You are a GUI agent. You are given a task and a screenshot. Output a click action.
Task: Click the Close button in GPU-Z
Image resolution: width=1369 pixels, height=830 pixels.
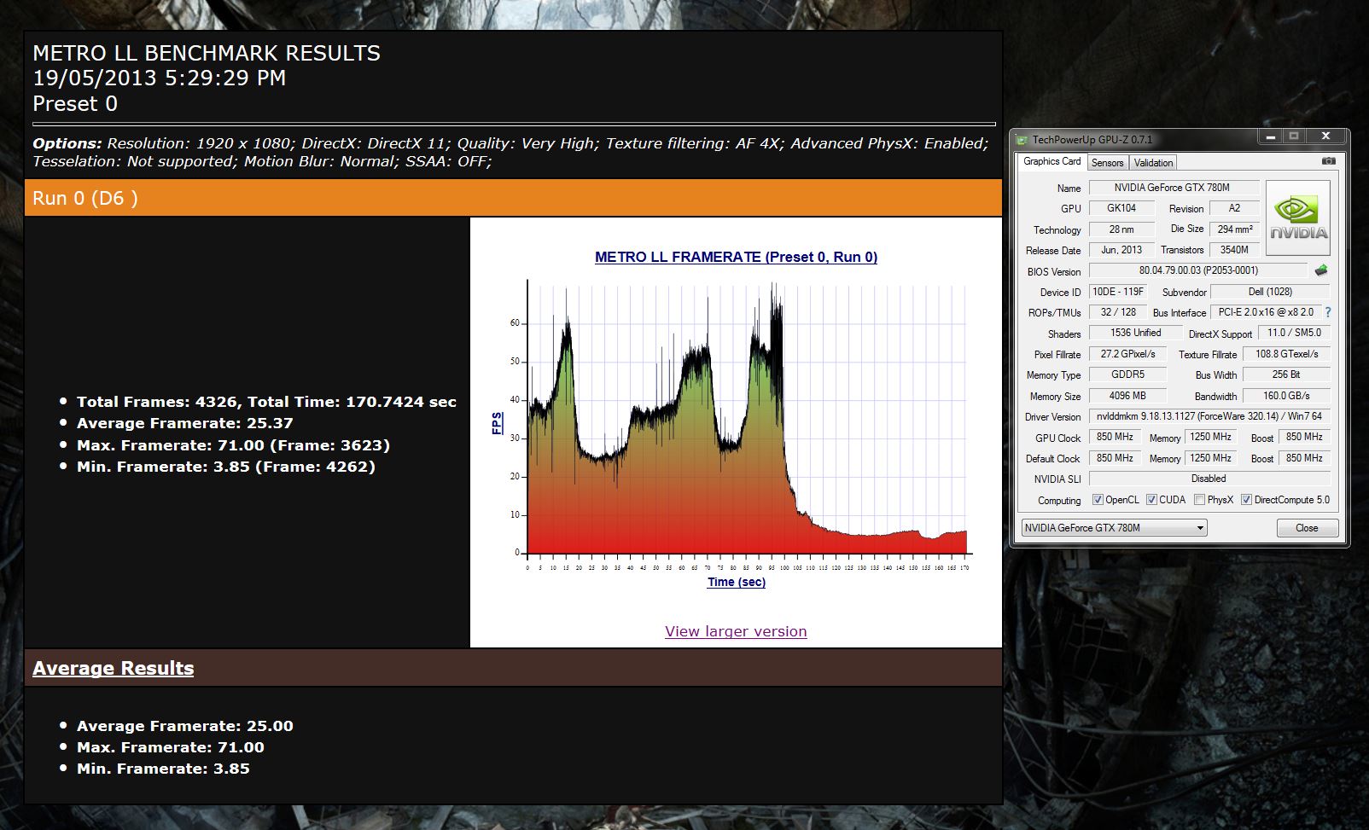1307,528
